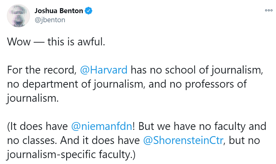Follow the @niemanfdn mention link
This screenshot has height=164, width=276.
[102, 126]
